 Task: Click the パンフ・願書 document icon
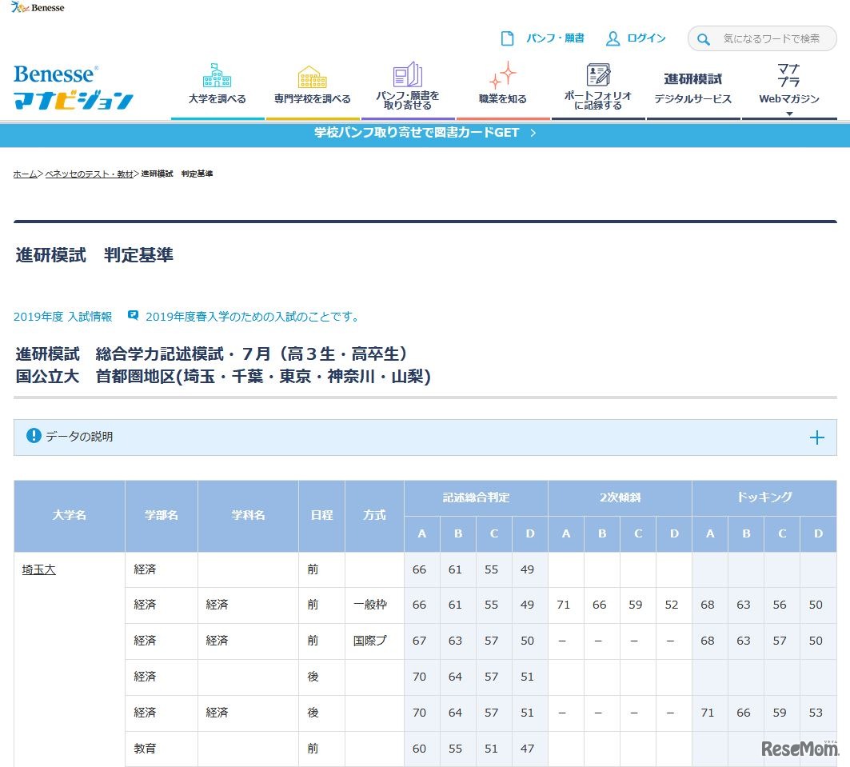coord(509,38)
